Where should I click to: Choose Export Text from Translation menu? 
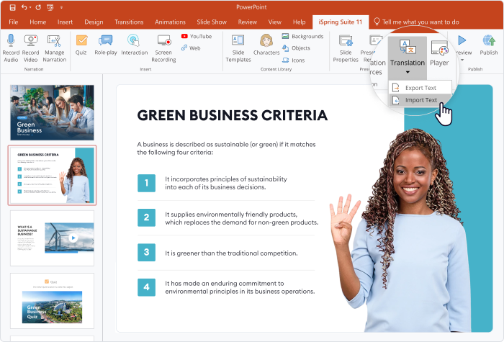pos(420,88)
